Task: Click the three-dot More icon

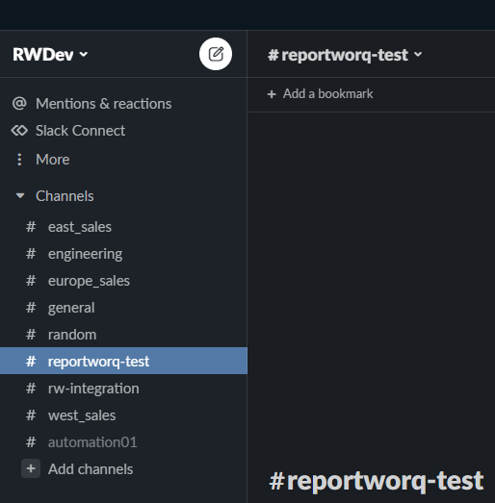Action: pyautogui.click(x=19, y=160)
